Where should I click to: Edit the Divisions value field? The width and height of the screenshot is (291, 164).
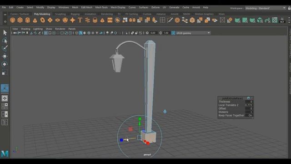[x=249, y=112]
